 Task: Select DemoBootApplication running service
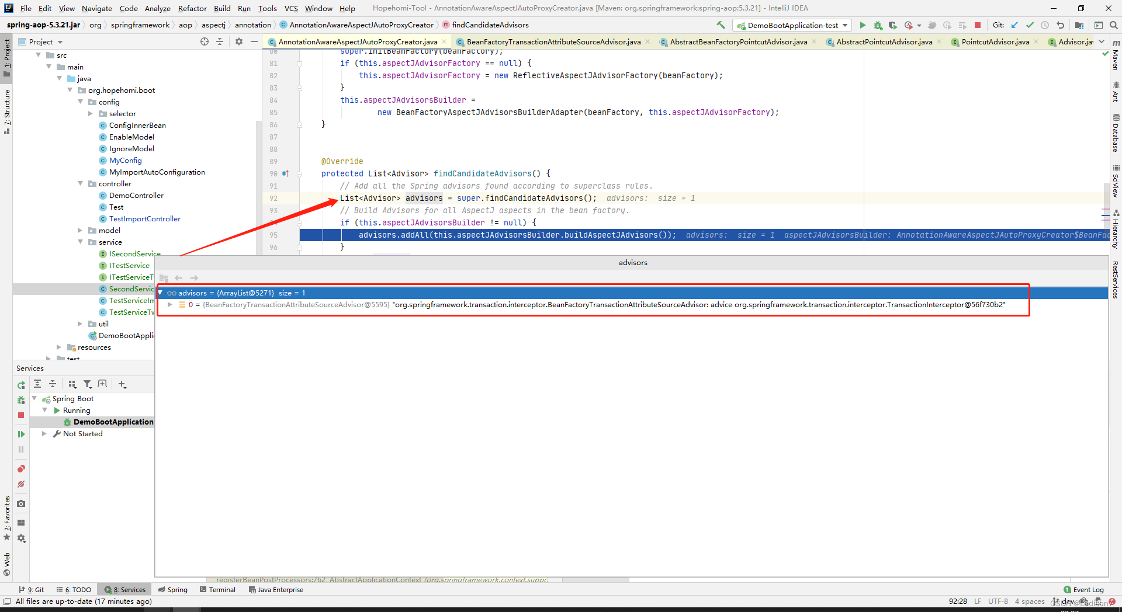coord(113,422)
